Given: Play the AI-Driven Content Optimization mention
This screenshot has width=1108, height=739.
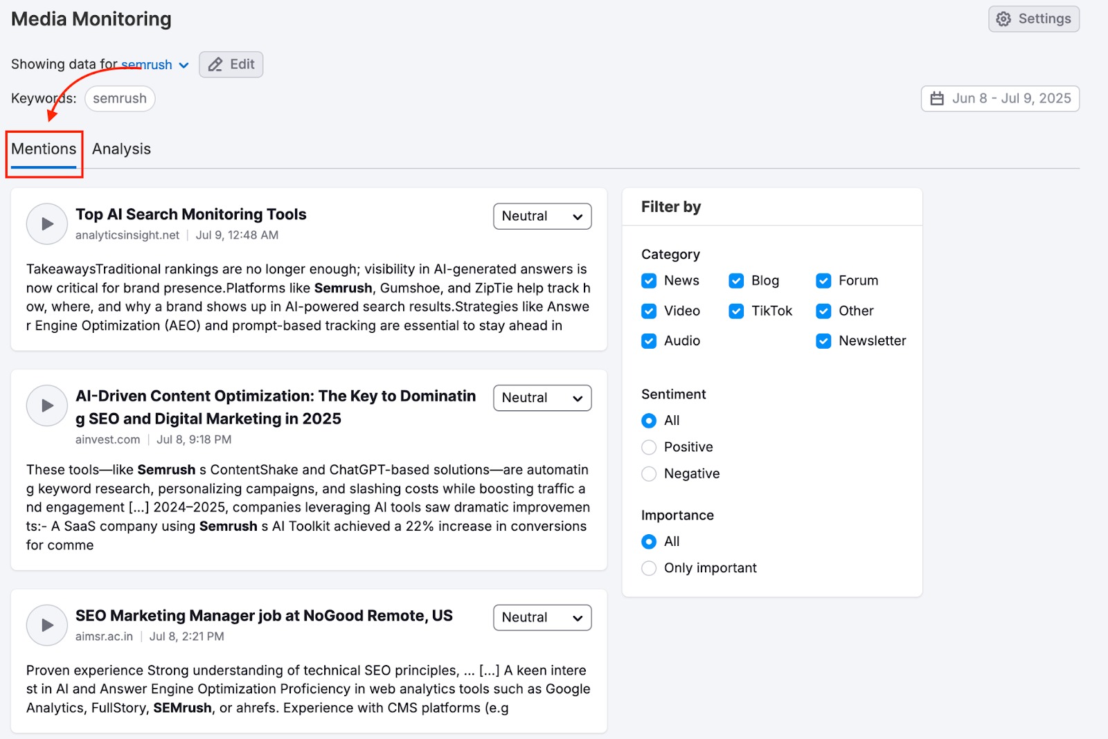Looking at the screenshot, I should tap(46, 405).
